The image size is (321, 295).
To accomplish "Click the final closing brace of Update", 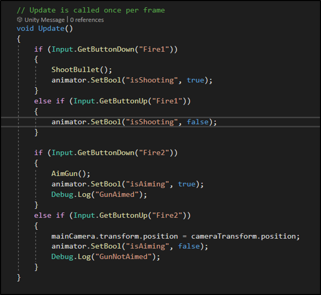I will coord(19,278).
